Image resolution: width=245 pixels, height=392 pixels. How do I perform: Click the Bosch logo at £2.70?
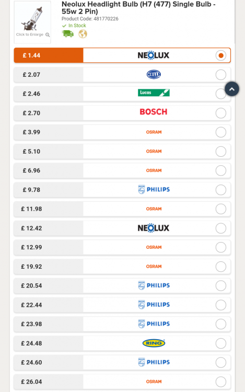154,112
